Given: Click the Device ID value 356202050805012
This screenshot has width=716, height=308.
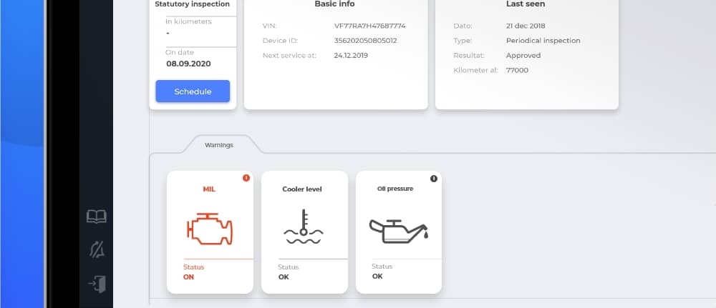Looking at the screenshot, I should pyautogui.click(x=366, y=41).
